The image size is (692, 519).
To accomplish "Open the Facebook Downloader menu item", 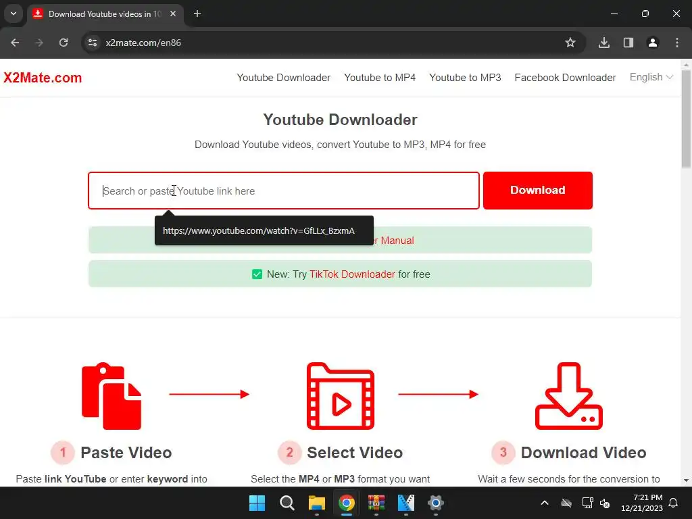I will tap(566, 78).
